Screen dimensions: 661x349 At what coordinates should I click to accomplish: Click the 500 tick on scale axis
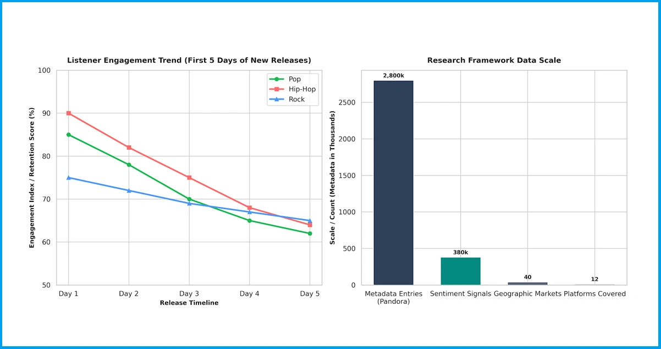(x=350, y=249)
